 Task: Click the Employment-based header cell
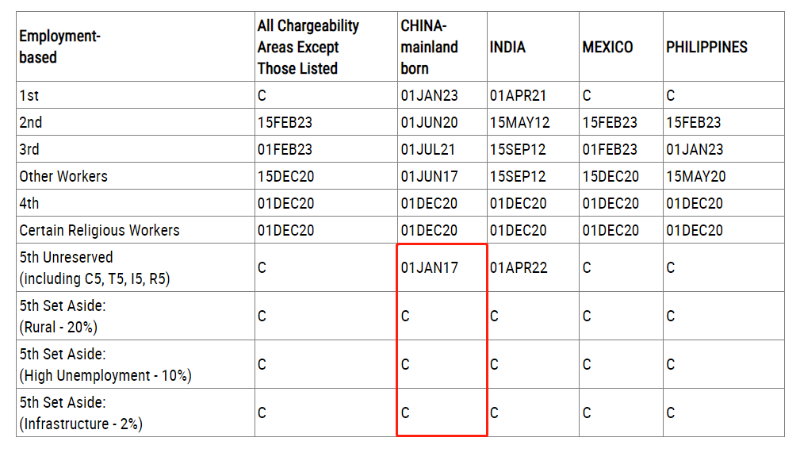pos(59,47)
